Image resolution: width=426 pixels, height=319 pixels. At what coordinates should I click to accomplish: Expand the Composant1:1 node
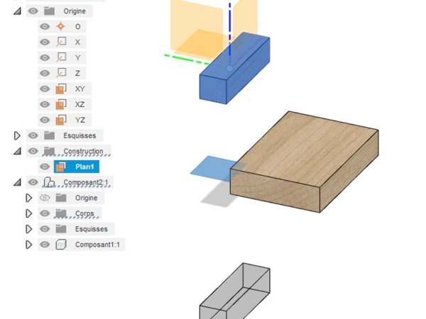tap(29, 245)
